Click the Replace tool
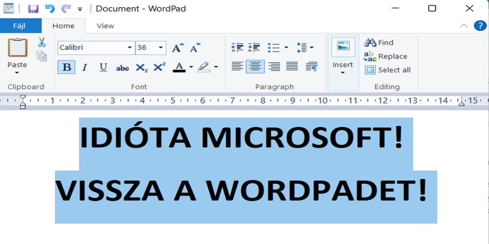 click(x=387, y=56)
